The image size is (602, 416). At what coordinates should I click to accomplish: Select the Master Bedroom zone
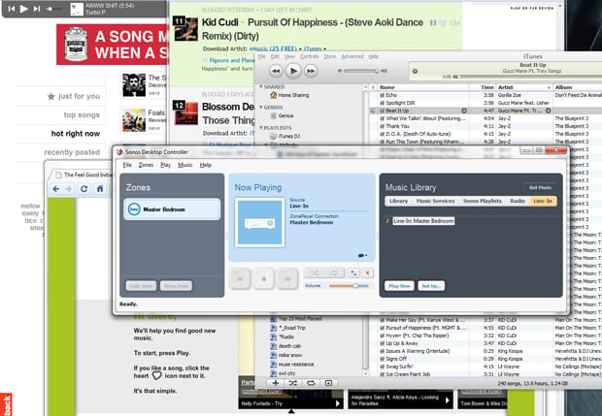pyautogui.click(x=172, y=209)
